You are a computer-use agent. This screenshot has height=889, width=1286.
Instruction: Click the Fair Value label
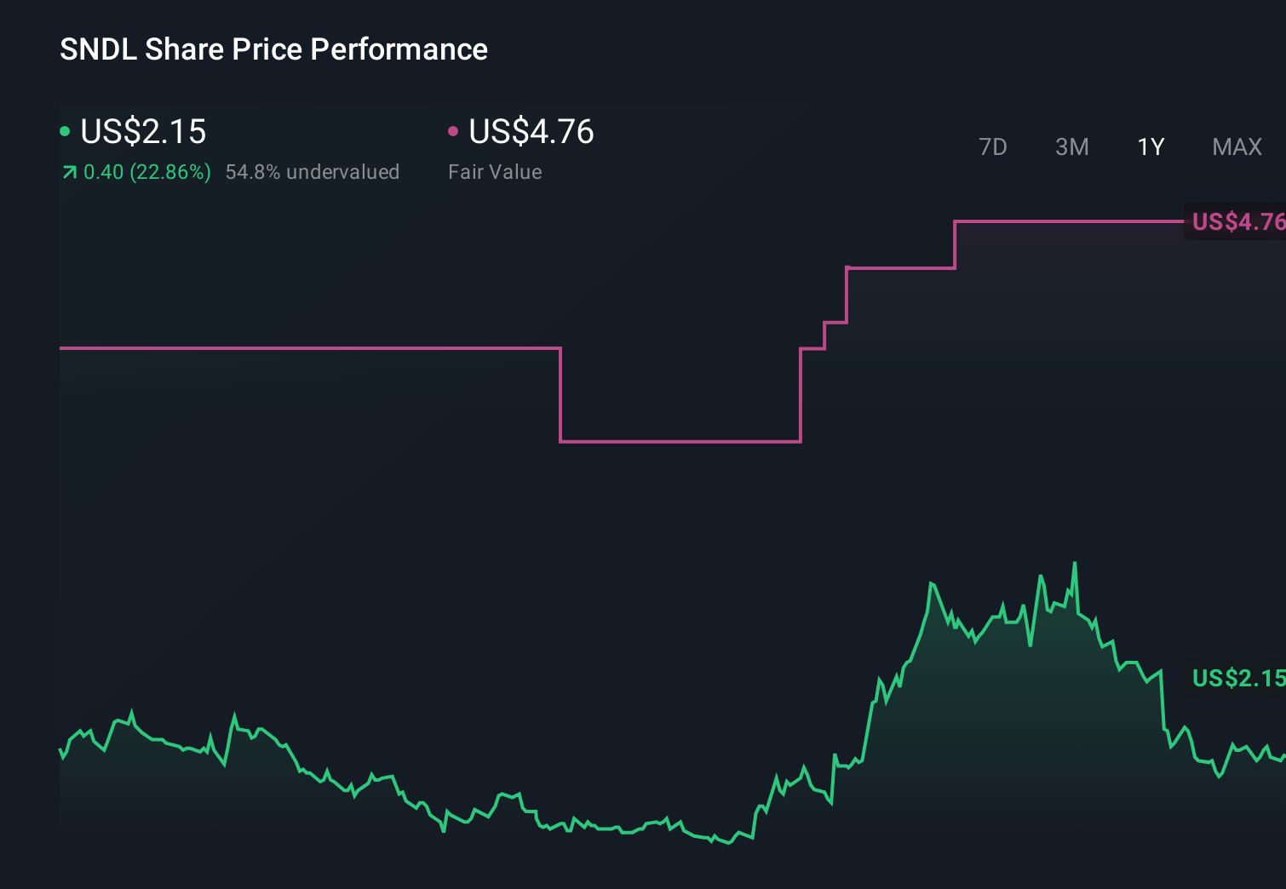point(495,172)
